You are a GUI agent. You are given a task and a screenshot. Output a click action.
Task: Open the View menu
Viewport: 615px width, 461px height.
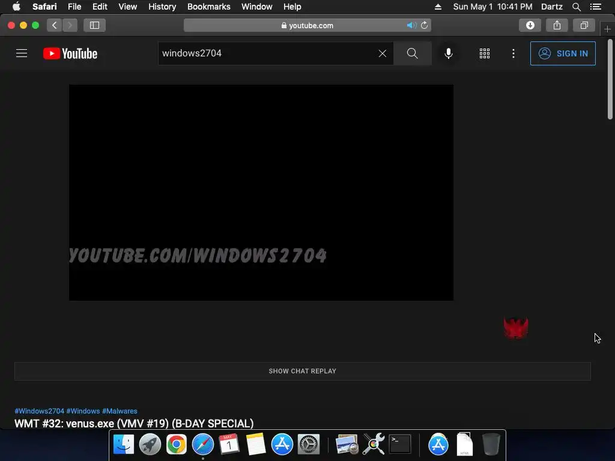coord(127,7)
